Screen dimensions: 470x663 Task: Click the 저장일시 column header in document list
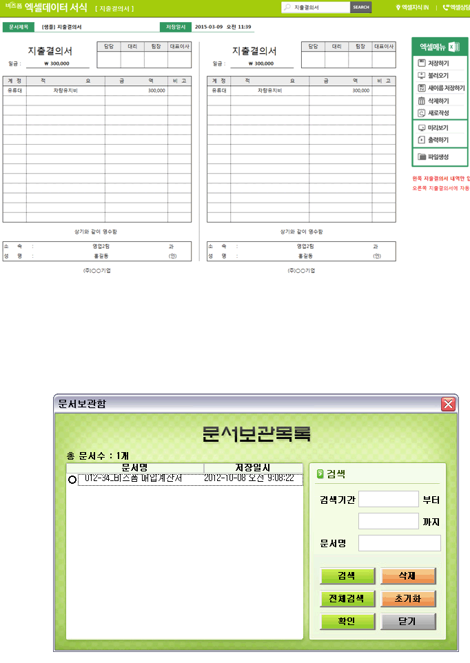tap(253, 468)
